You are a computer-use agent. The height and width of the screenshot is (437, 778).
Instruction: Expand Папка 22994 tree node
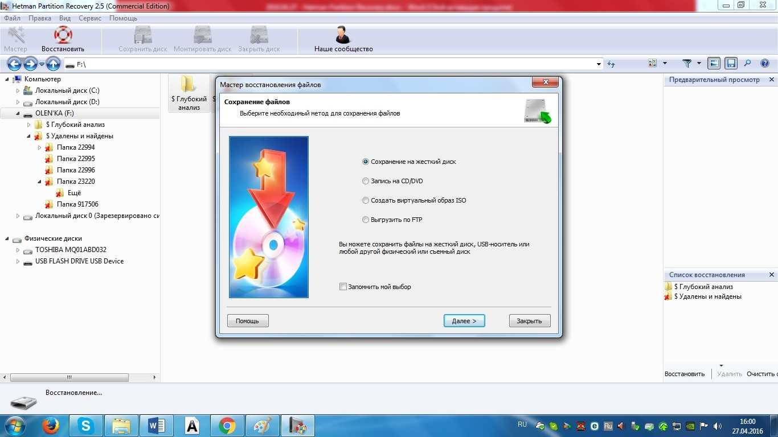click(39, 147)
